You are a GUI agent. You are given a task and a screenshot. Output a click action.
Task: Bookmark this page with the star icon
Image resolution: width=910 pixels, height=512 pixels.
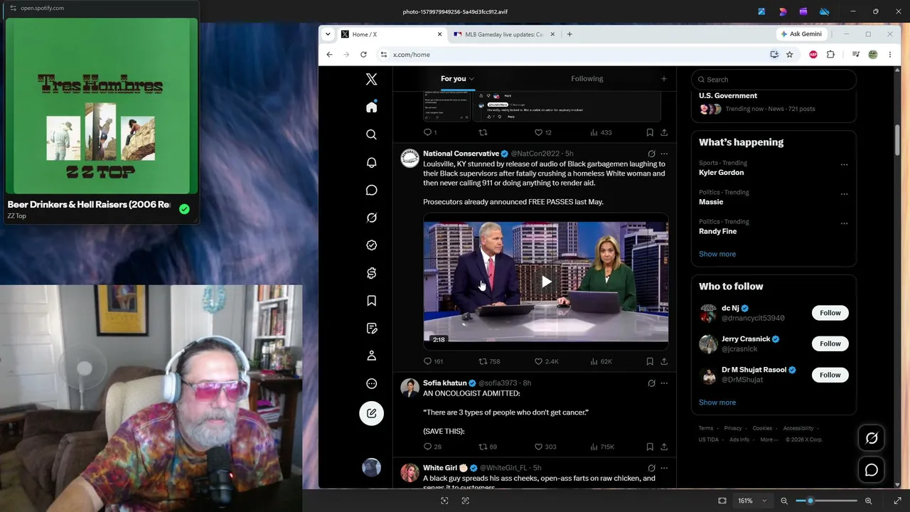click(x=789, y=55)
